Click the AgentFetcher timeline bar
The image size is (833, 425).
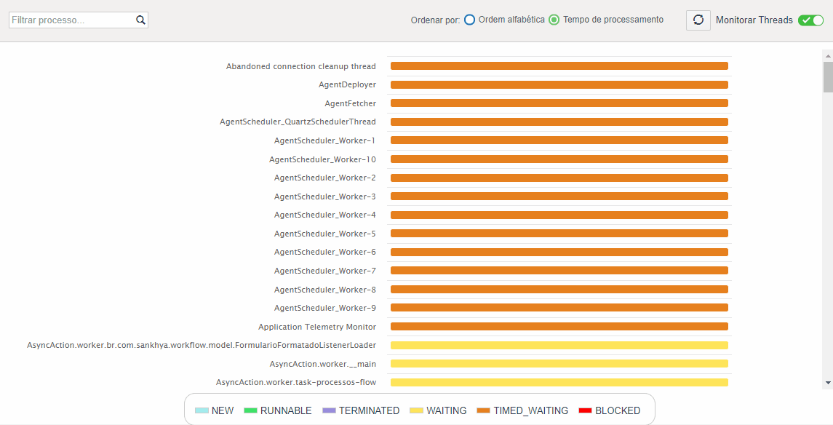coord(559,103)
